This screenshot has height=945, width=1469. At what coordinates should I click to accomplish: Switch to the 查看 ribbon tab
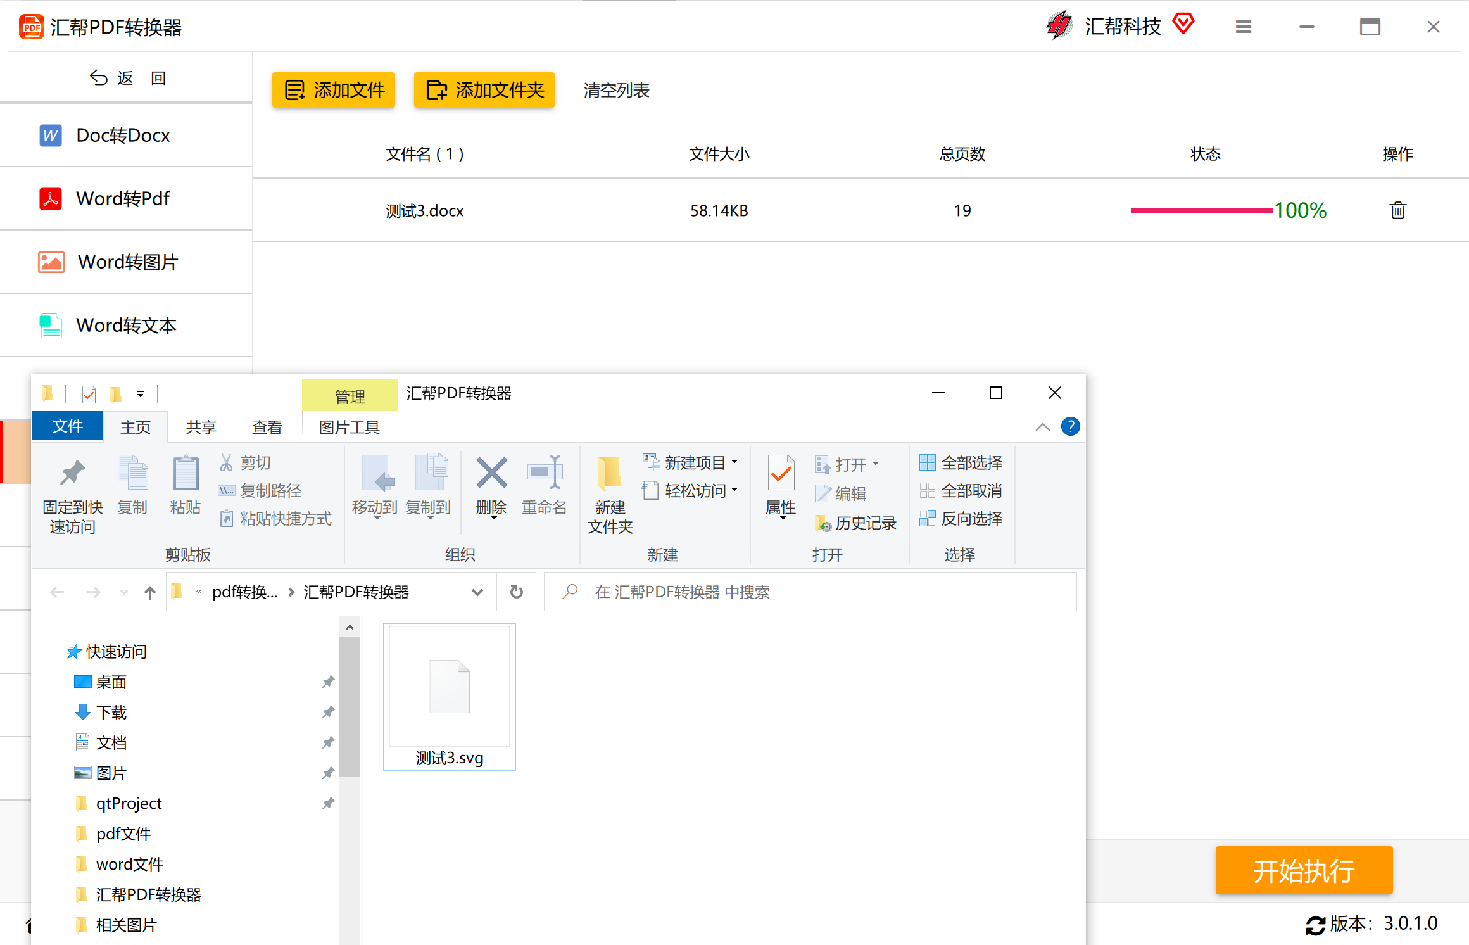click(267, 427)
